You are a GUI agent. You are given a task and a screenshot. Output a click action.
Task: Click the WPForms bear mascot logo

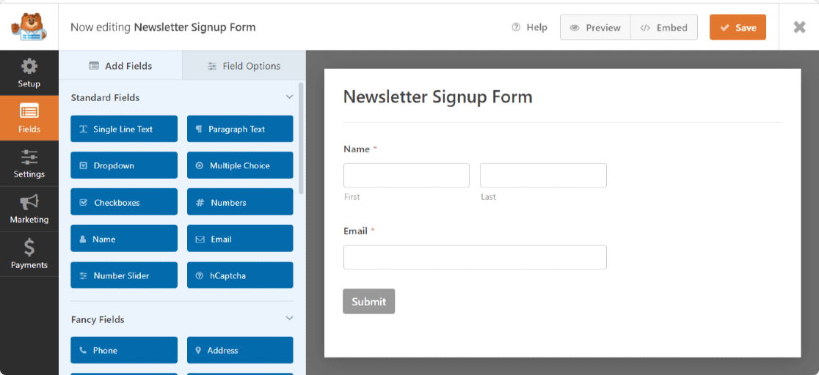pyautogui.click(x=29, y=26)
